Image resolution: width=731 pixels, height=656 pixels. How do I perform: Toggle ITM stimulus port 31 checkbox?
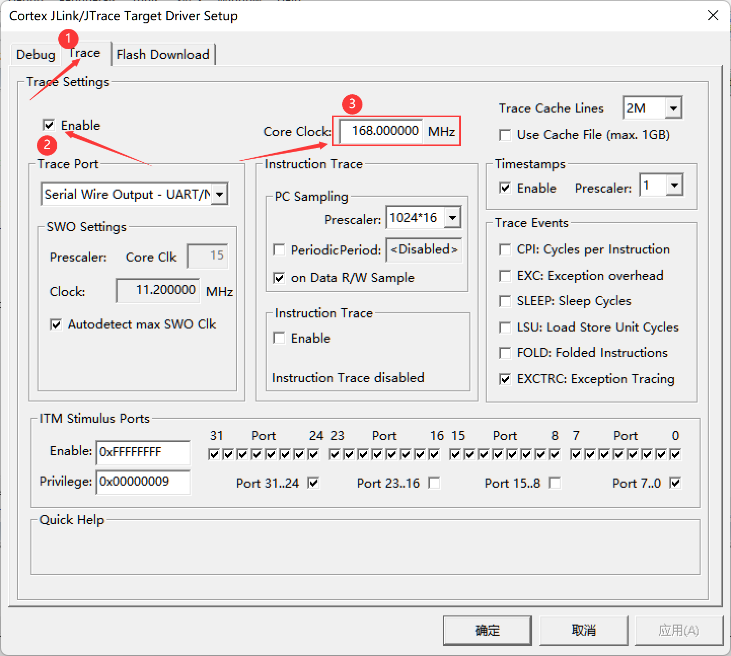coord(214,454)
